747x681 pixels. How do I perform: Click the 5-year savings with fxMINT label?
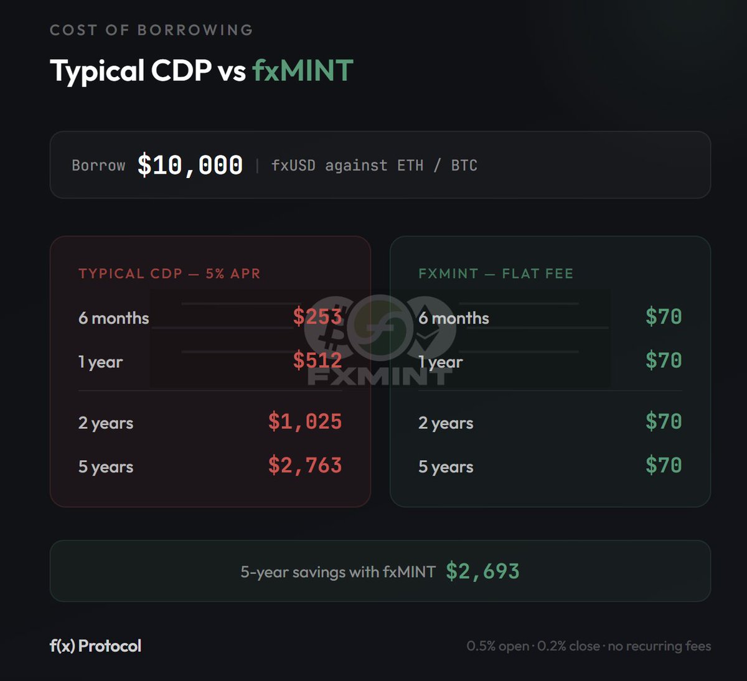coord(338,572)
